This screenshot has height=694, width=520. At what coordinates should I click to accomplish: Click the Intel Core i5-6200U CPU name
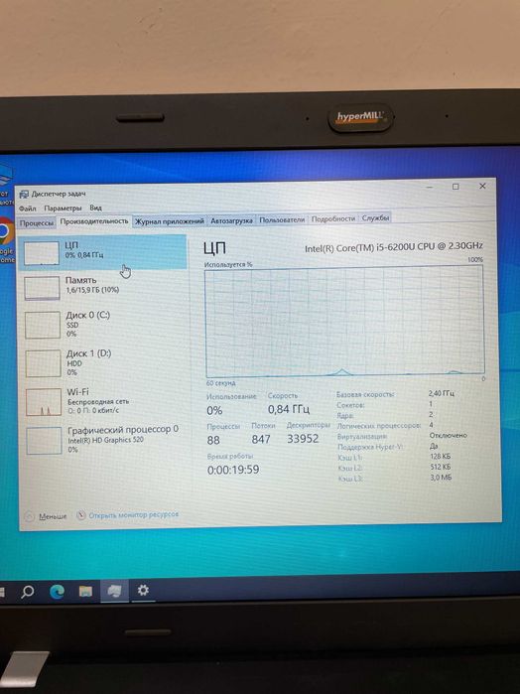(x=394, y=247)
